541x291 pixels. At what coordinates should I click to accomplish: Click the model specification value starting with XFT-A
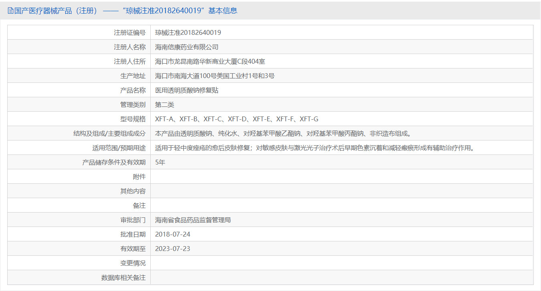click(x=236, y=119)
